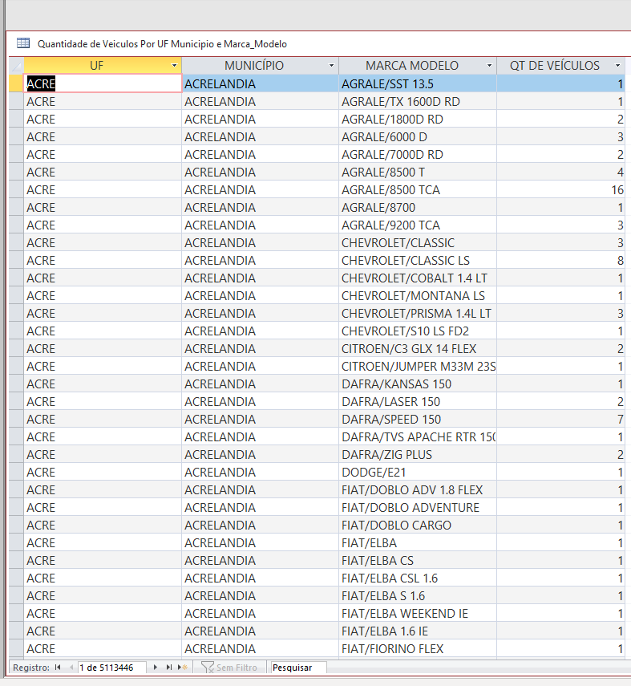631x686 pixels.
Task: Click cell AGRALE/SST 13.5
Action: coord(418,83)
